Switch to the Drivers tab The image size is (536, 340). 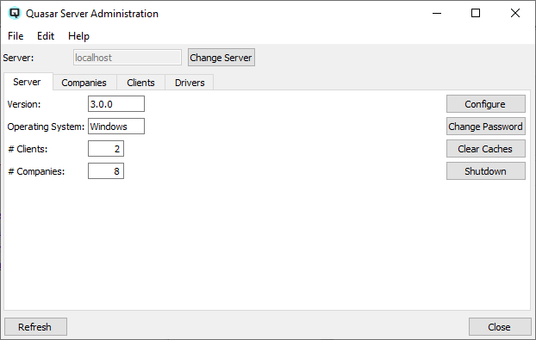[190, 83]
